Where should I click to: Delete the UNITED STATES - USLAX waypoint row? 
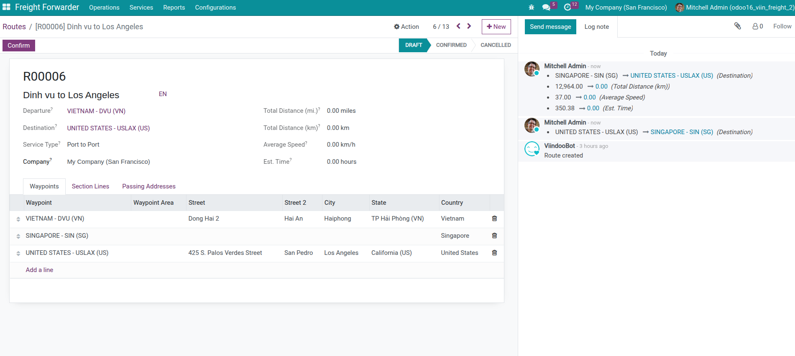pyautogui.click(x=494, y=253)
